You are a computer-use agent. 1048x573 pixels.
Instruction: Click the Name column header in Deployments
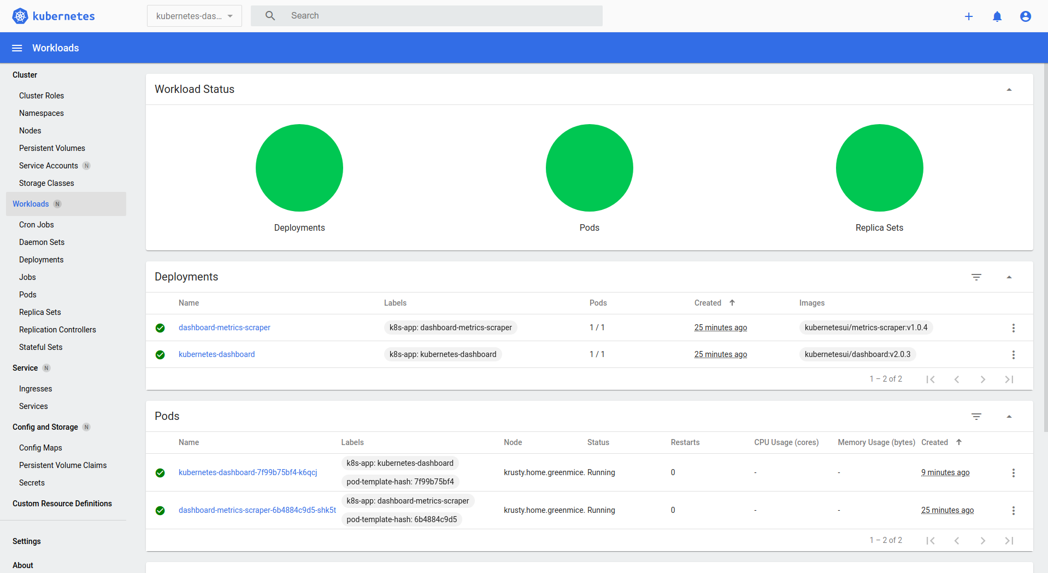[x=189, y=303]
